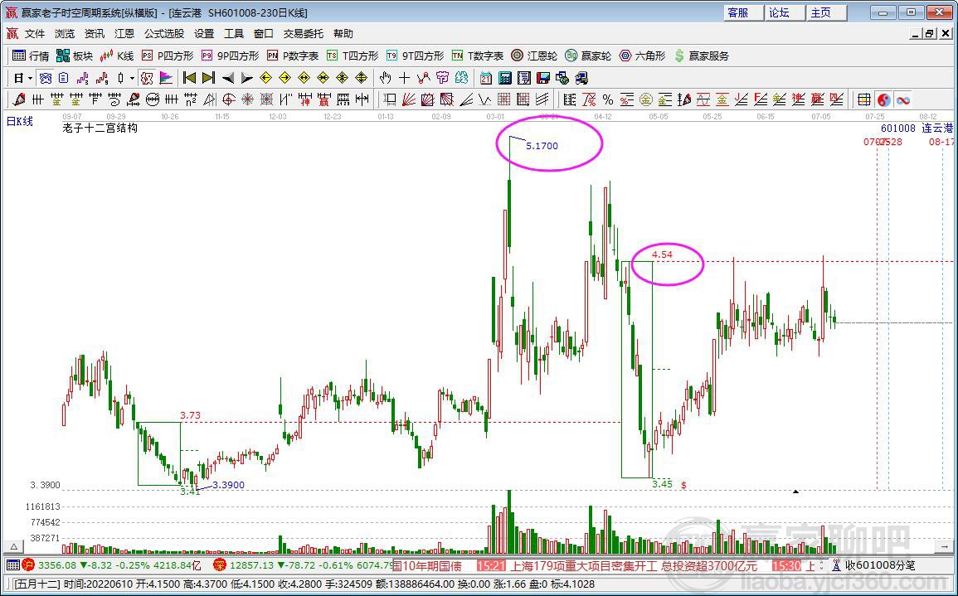Select the hand pan tool
This screenshot has width=958, height=596.
385,78
